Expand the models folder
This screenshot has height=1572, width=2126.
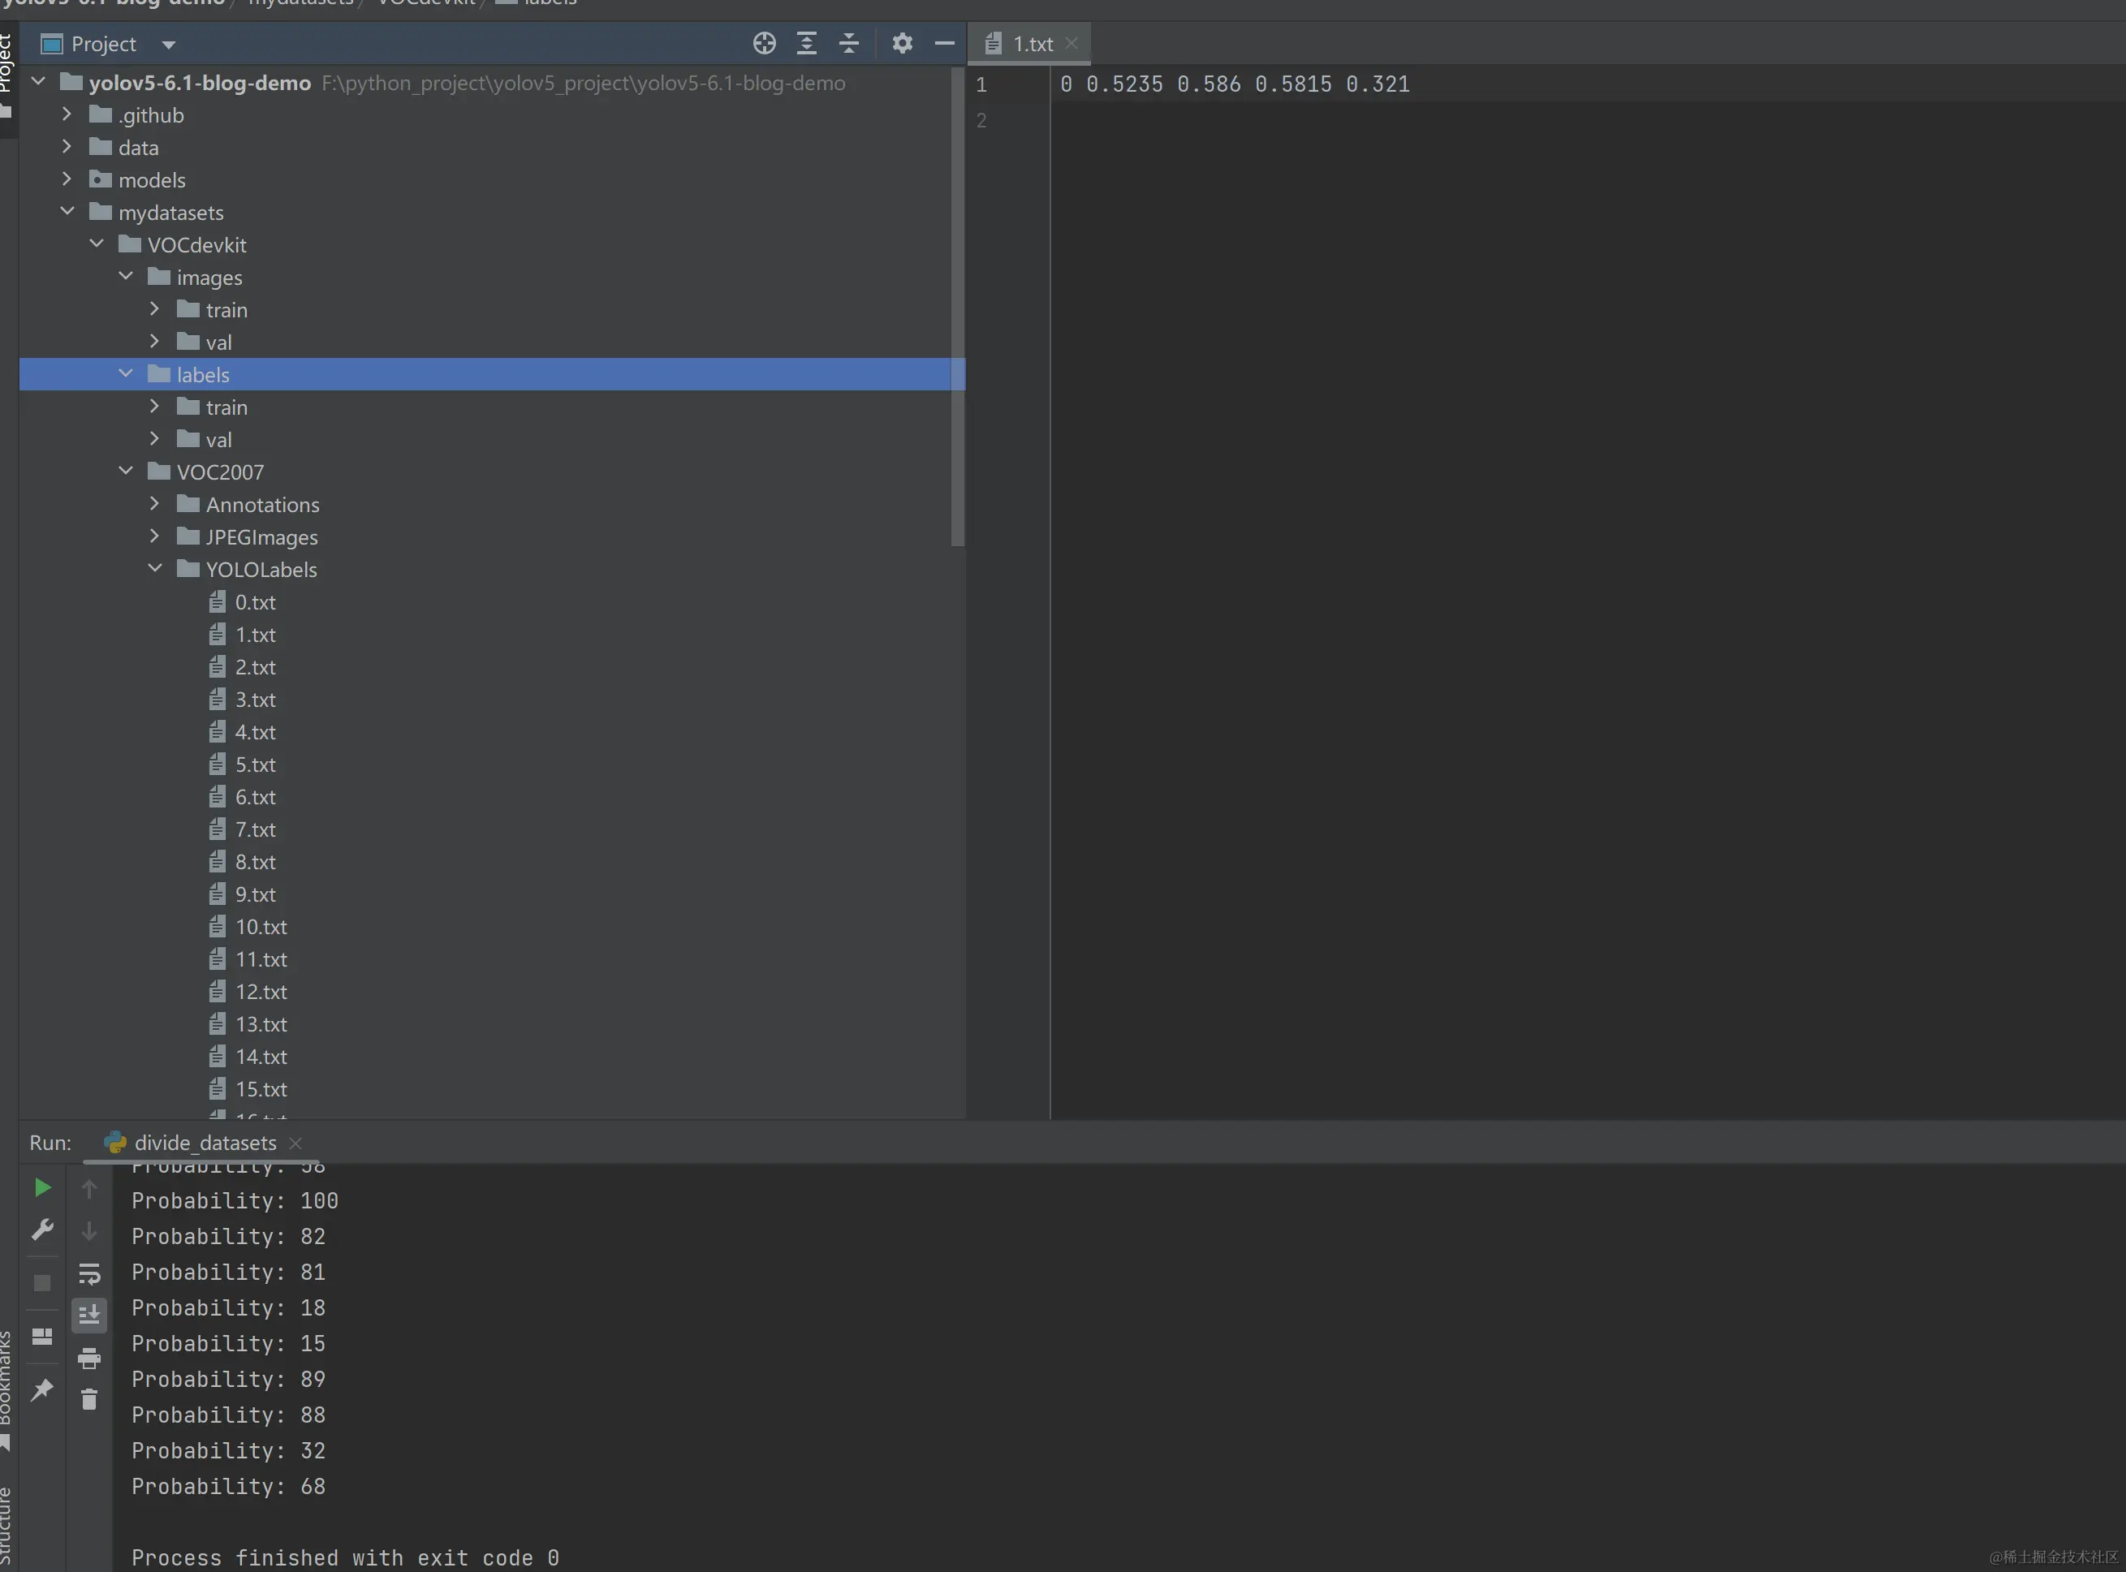[x=67, y=179]
